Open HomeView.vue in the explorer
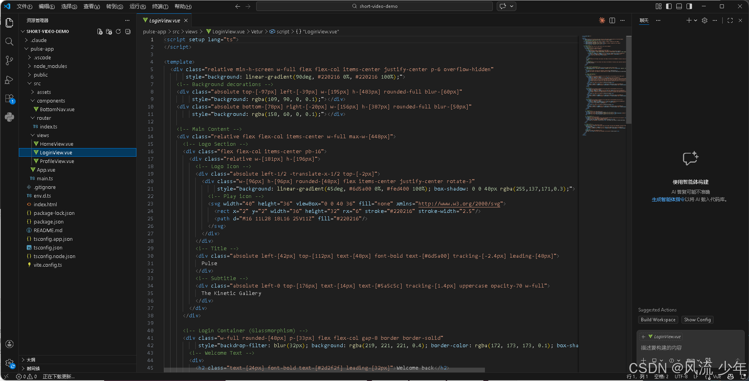 coord(77,144)
